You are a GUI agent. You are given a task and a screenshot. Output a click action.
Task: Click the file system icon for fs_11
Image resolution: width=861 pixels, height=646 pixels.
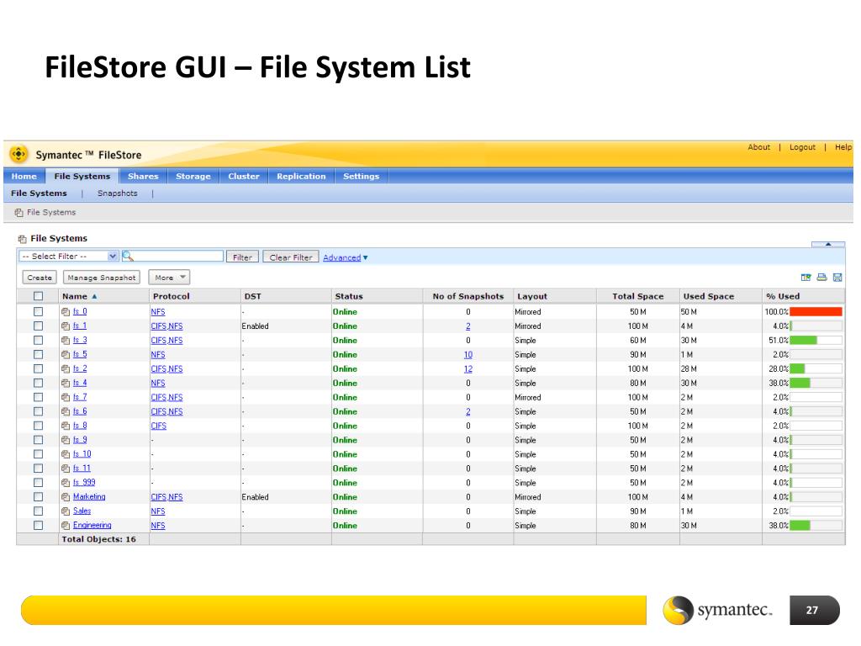[66, 469]
